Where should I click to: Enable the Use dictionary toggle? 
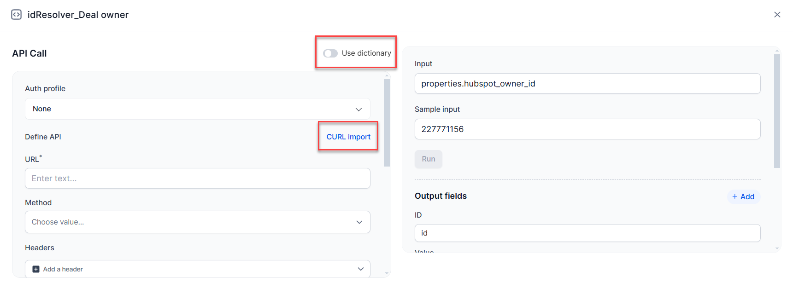[x=330, y=53]
